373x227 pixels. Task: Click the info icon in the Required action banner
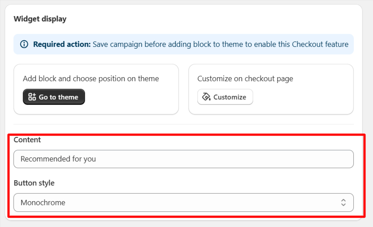click(24, 44)
